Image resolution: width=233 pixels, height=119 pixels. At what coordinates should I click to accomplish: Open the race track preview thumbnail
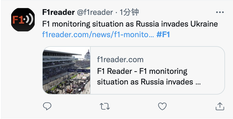[67, 70]
